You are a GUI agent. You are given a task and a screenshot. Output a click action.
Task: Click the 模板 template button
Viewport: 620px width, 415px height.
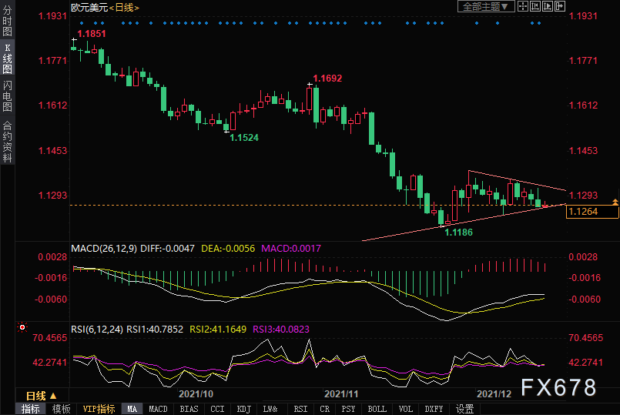(61, 409)
